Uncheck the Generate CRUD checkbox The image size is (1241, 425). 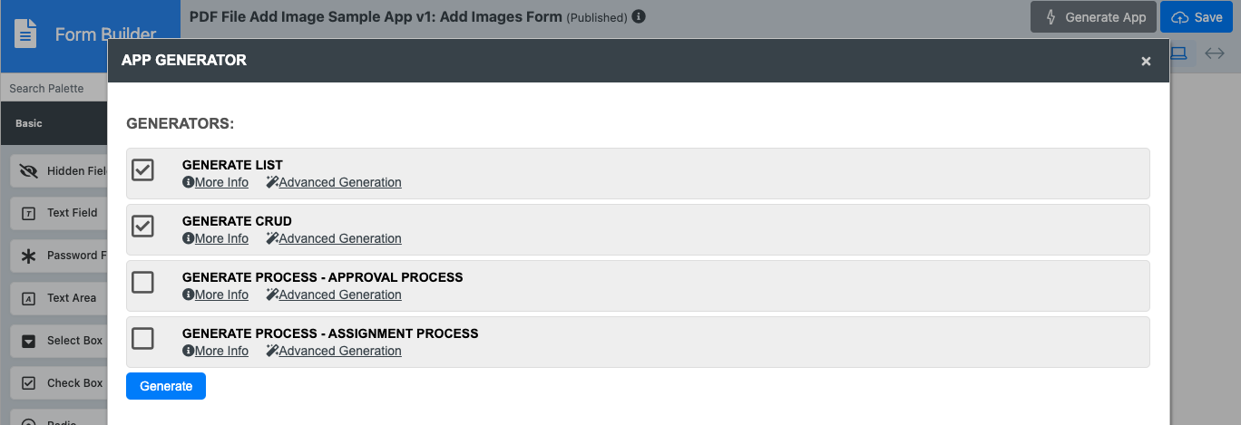(x=142, y=226)
